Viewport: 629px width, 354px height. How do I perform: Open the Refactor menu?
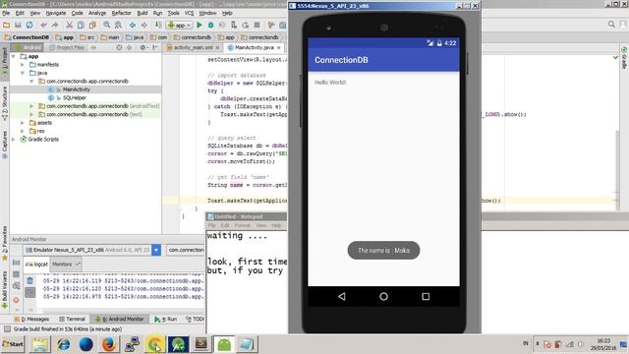click(x=121, y=13)
